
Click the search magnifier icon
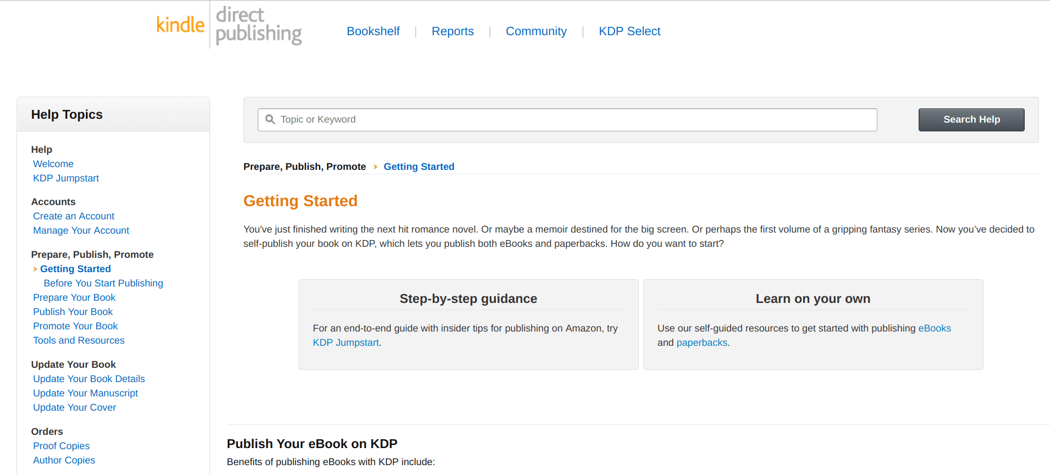[270, 119]
